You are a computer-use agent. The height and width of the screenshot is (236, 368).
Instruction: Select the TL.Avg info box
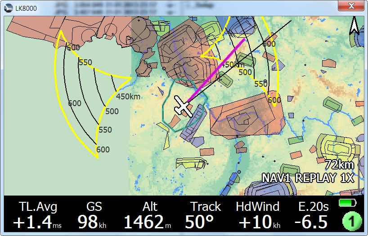(x=38, y=215)
